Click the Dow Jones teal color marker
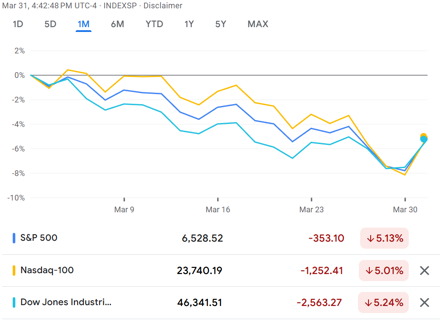The width and height of the screenshot is (442, 320). point(14,302)
